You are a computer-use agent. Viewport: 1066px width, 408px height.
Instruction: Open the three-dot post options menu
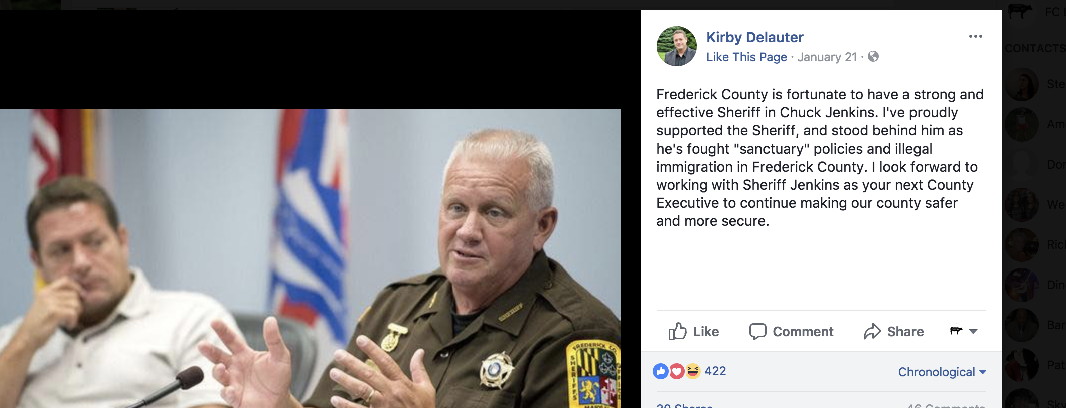[x=975, y=36]
